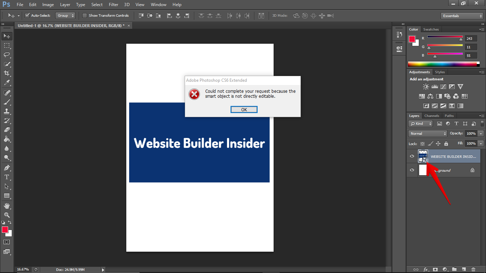
Task: Select the Zoom tool in toolbar
Action: [7, 215]
